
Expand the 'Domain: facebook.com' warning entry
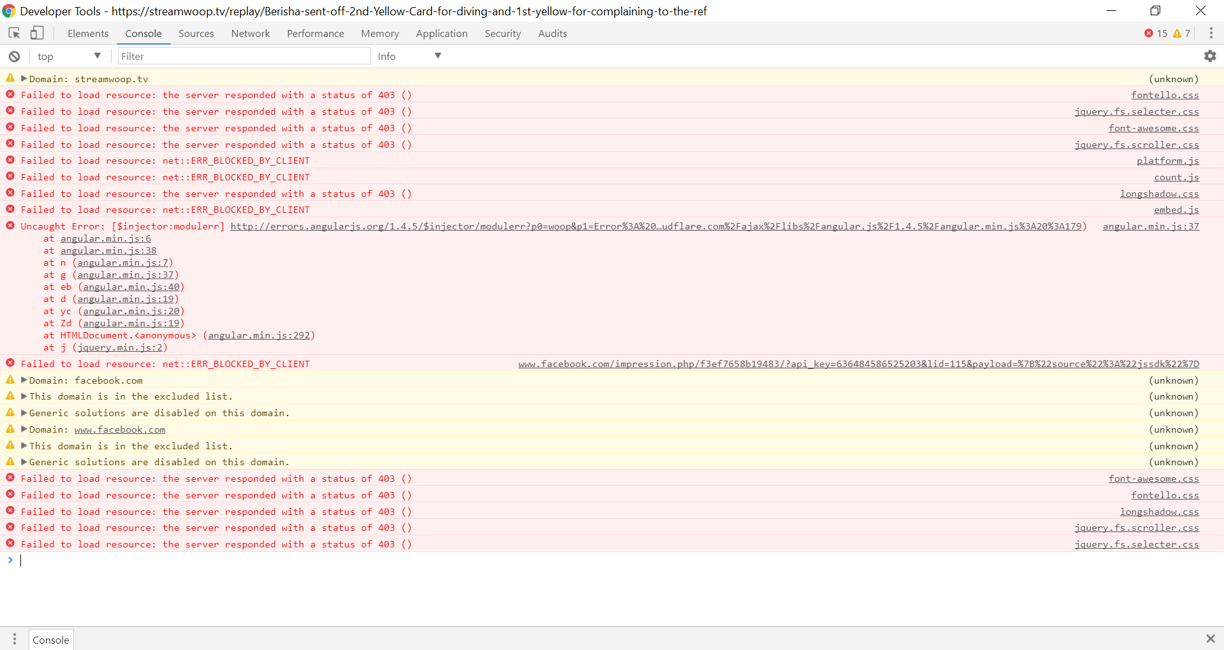coord(24,380)
